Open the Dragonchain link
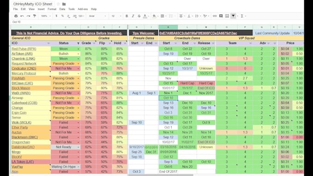313x176 pixels. coord(21,142)
